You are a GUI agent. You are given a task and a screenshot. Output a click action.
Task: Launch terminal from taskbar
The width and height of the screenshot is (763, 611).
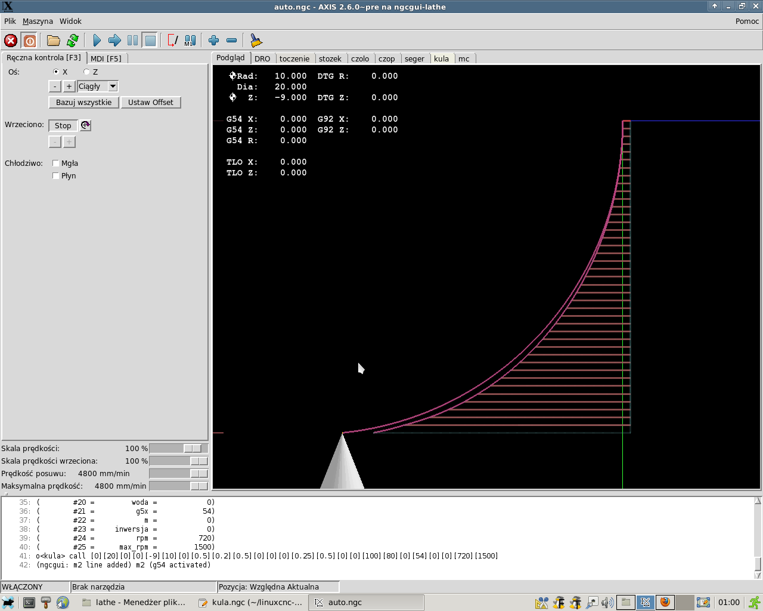point(29,603)
